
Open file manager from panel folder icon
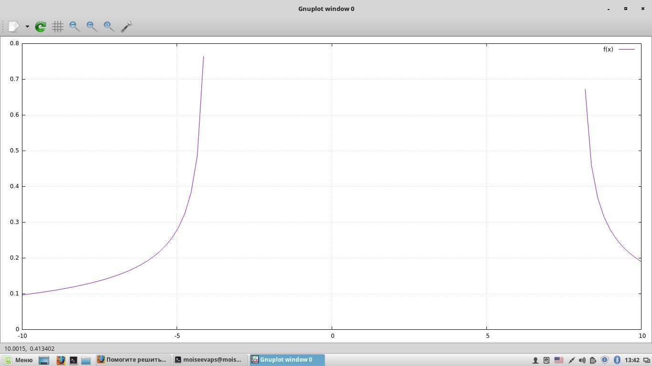[x=86, y=360]
